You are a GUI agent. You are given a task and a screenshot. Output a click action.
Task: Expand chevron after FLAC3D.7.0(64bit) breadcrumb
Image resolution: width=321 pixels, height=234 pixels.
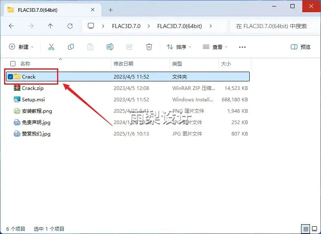pos(211,26)
